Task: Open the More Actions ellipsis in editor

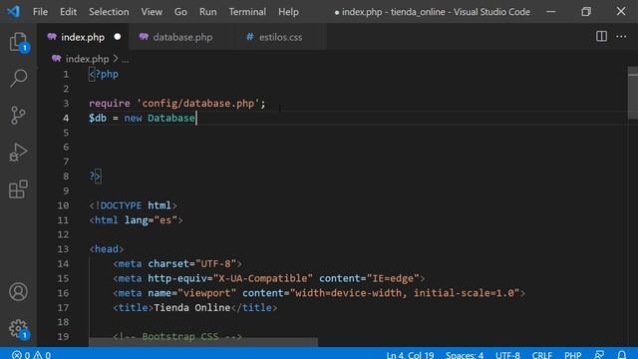Action: (621, 37)
